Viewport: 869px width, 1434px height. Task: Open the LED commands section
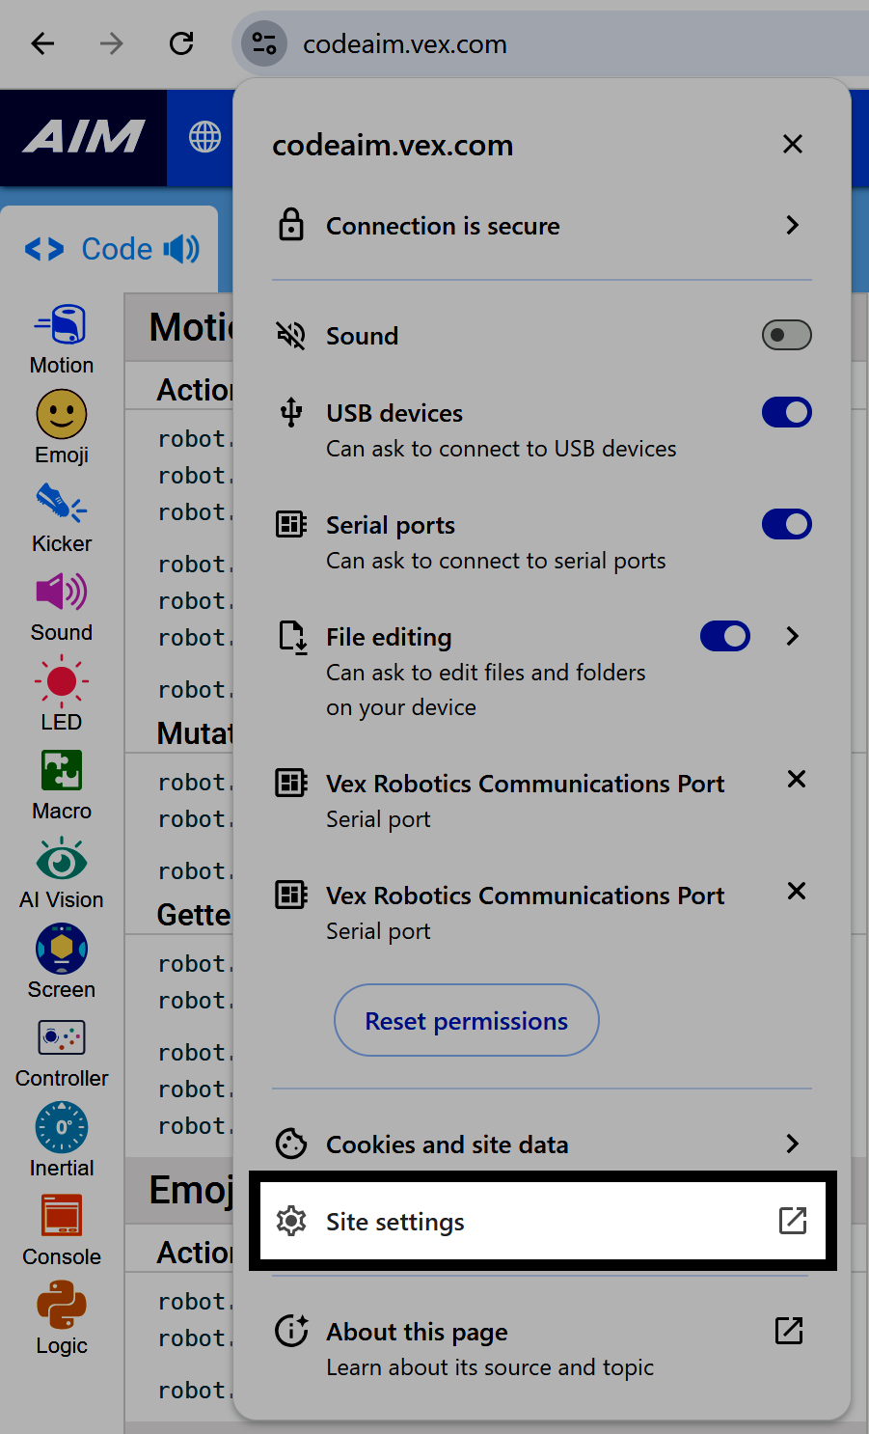pos(61,695)
